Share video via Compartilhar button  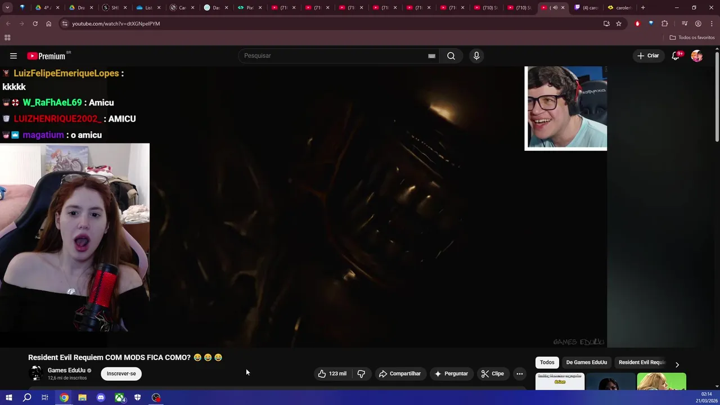coord(400,373)
